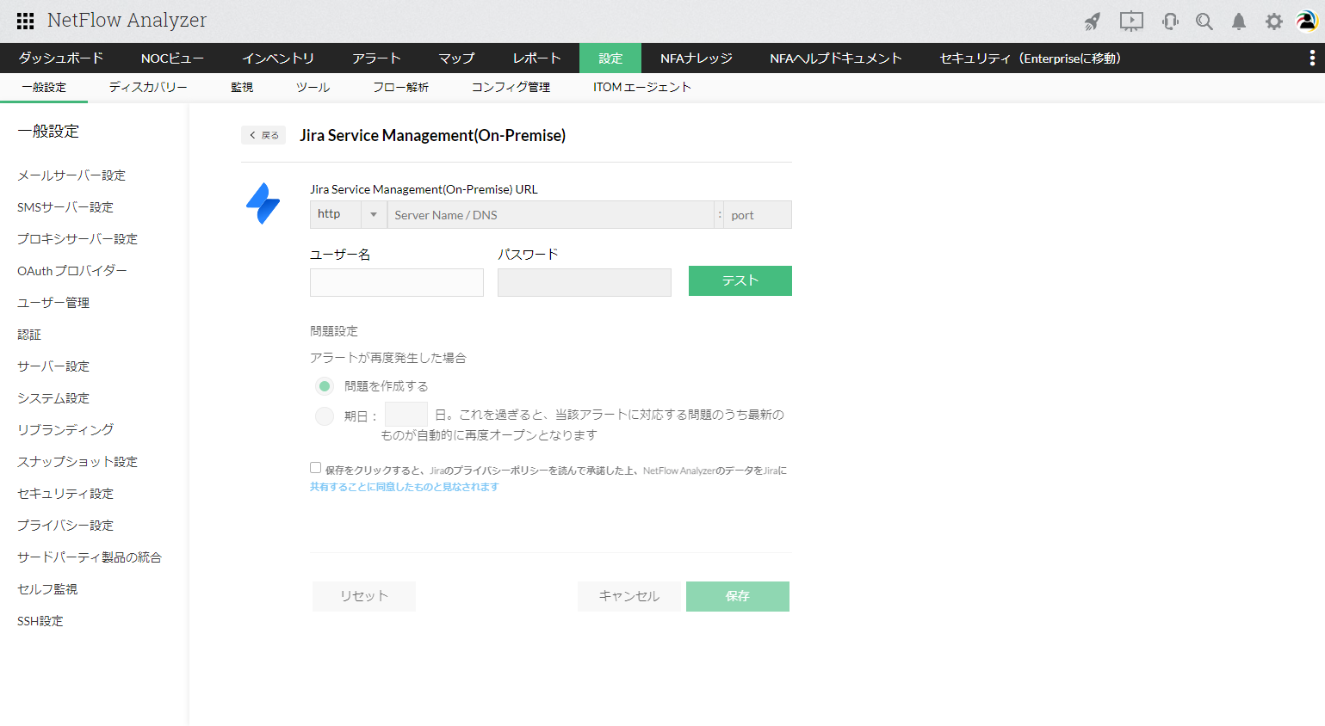The height and width of the screenshot is (726, 1325).
Task: Open the レポート menu
Action: (536, 58)
